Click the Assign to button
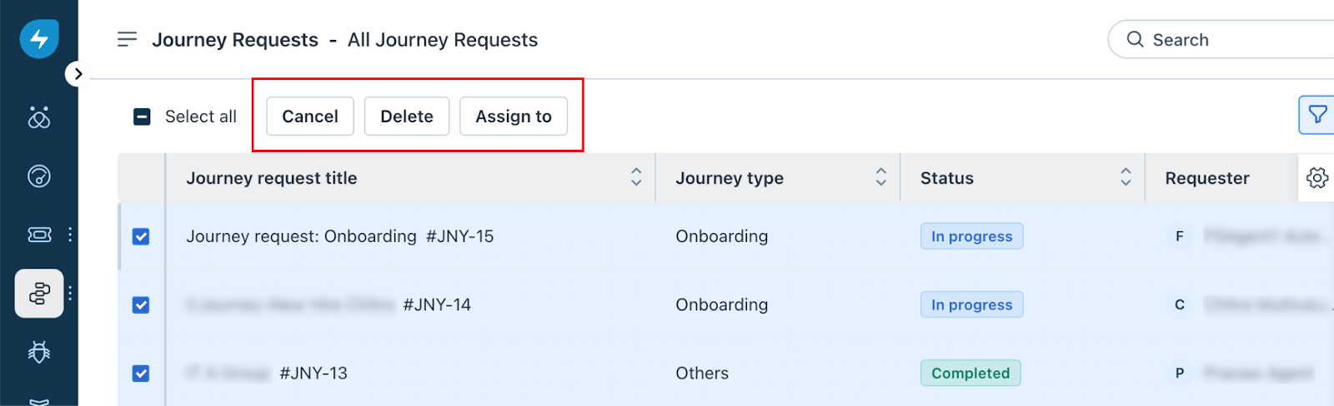This screenshot has width=1334, height=406. pyautogui.click(x=514, y=116)
